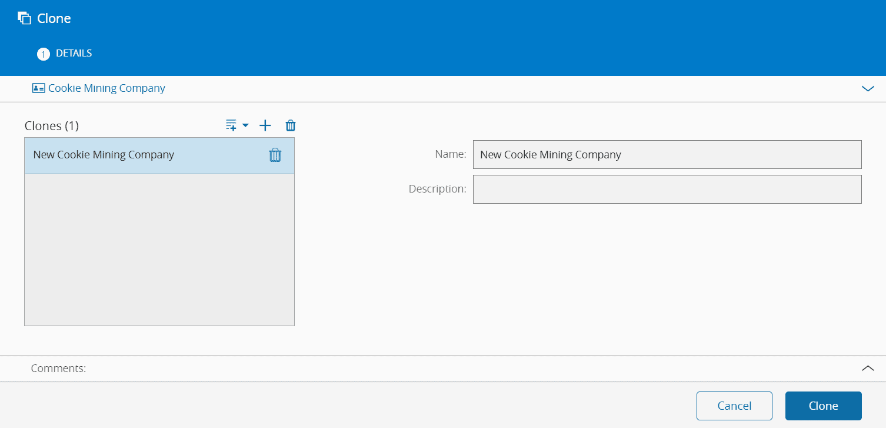Click the add multiple clones list icon
886x428 pixels.
click(231, 125)
